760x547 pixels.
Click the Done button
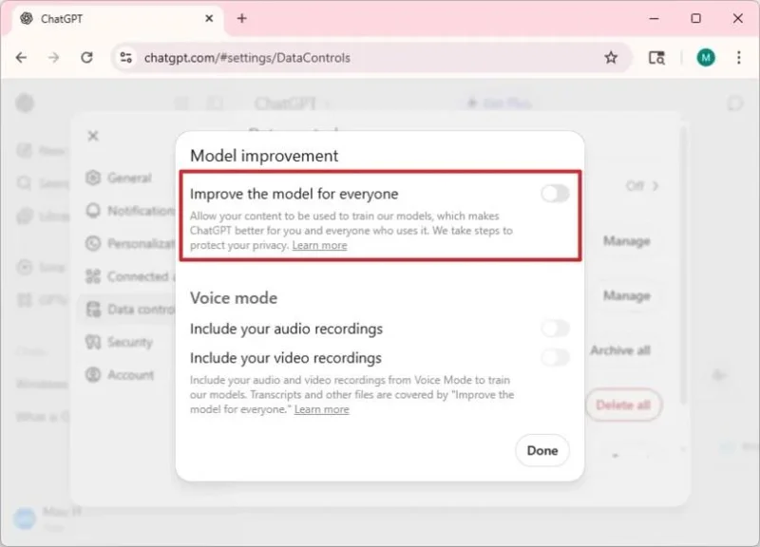point(541,450)
